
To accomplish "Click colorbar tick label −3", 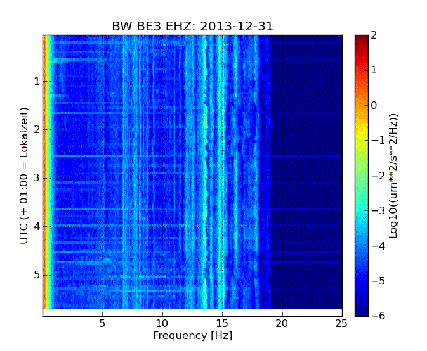I will [x=379, y=211].
